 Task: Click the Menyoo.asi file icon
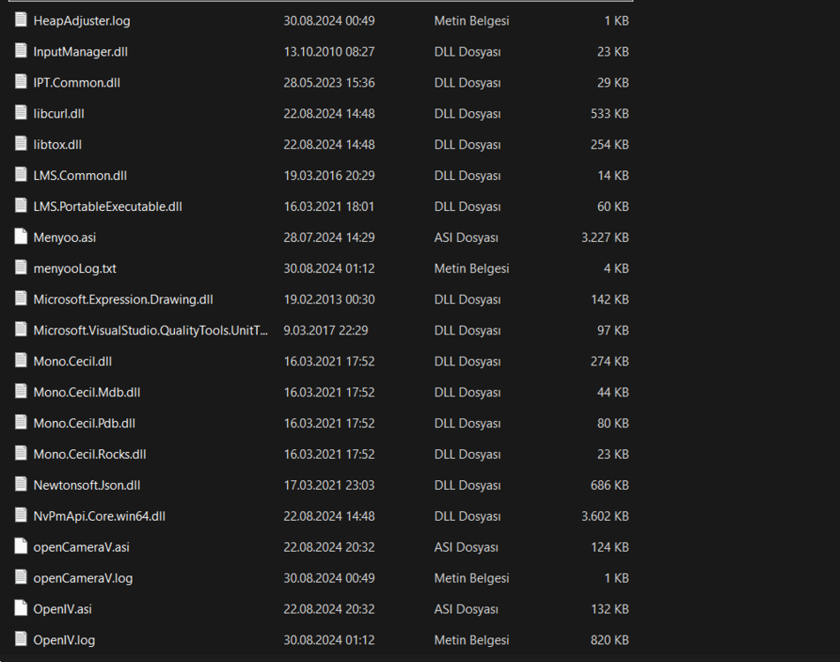[21, 237]
